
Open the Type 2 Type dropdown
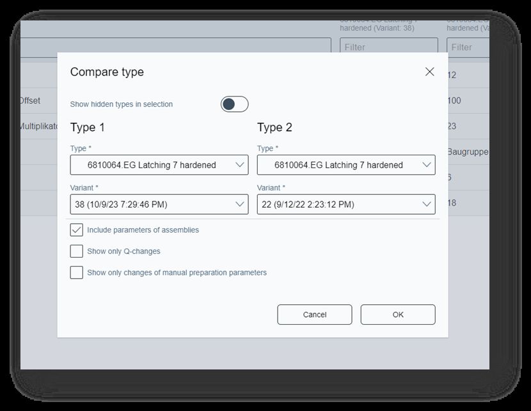(x=346, y=165)
